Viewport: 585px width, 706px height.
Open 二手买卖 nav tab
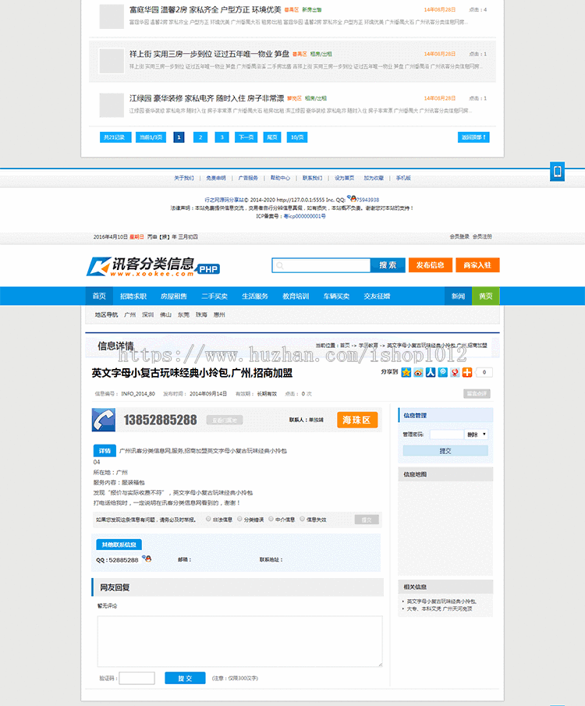tap(214, 296)
